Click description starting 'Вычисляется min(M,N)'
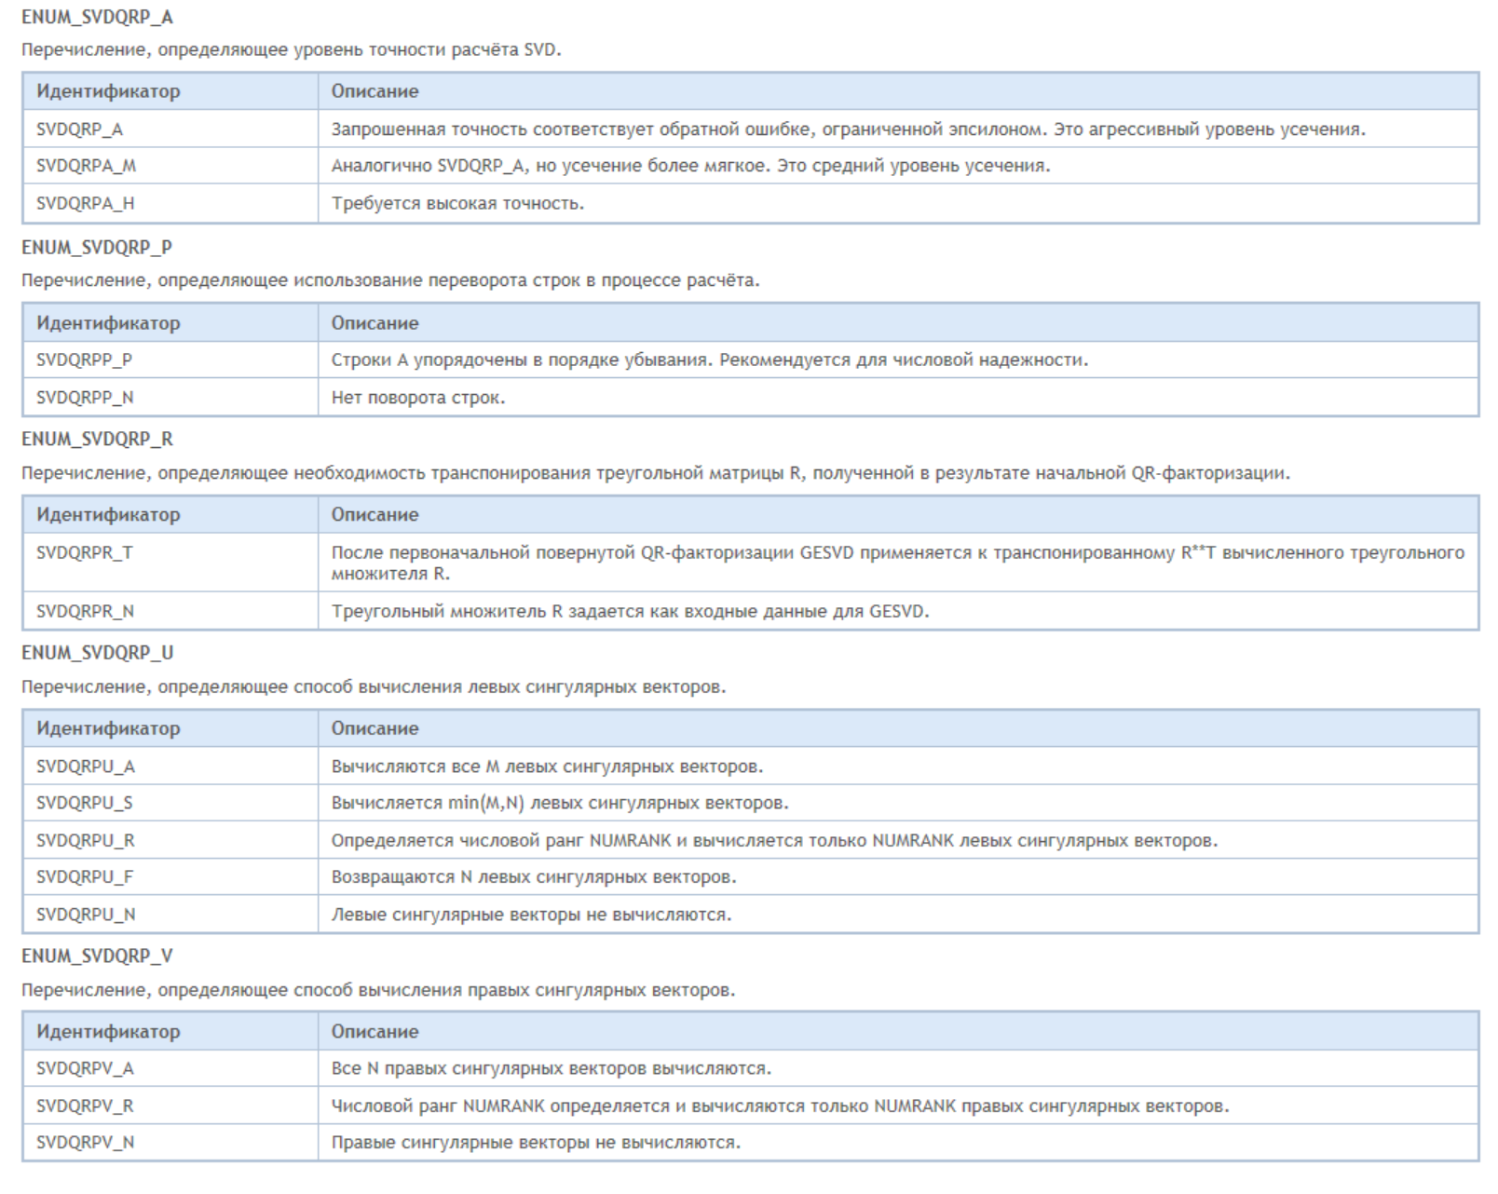 coord(560,803)
